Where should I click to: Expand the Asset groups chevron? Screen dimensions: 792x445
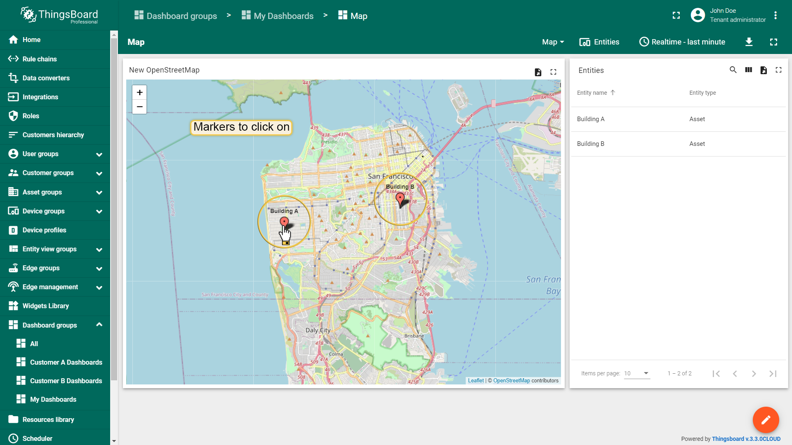pyautogui.click(x=99, y=192)
